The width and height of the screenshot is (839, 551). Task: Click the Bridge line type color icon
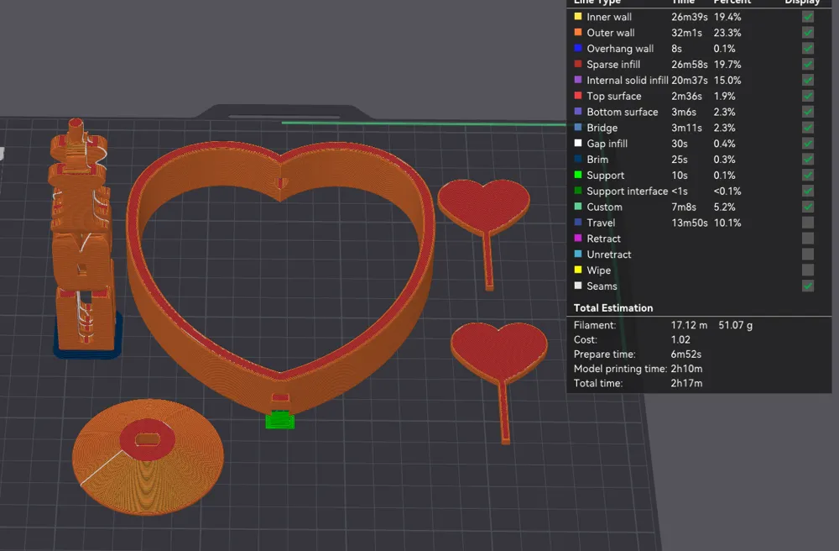[578, 128]
